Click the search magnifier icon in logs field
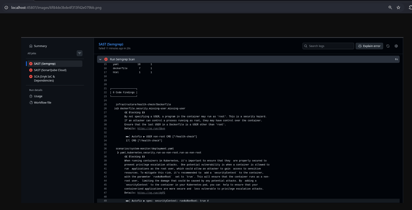Screen dimensions: 412x210 point(306,46)
